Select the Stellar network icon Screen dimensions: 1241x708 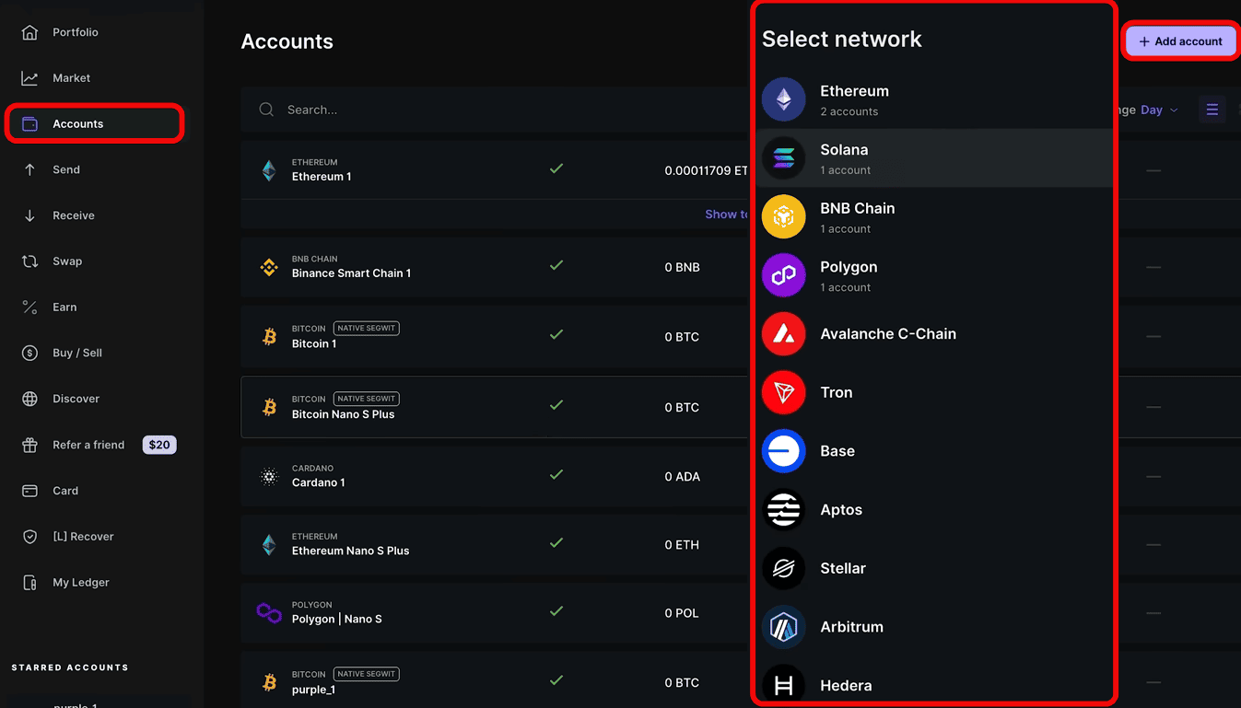pyautogui.click(x=783, y=569)
